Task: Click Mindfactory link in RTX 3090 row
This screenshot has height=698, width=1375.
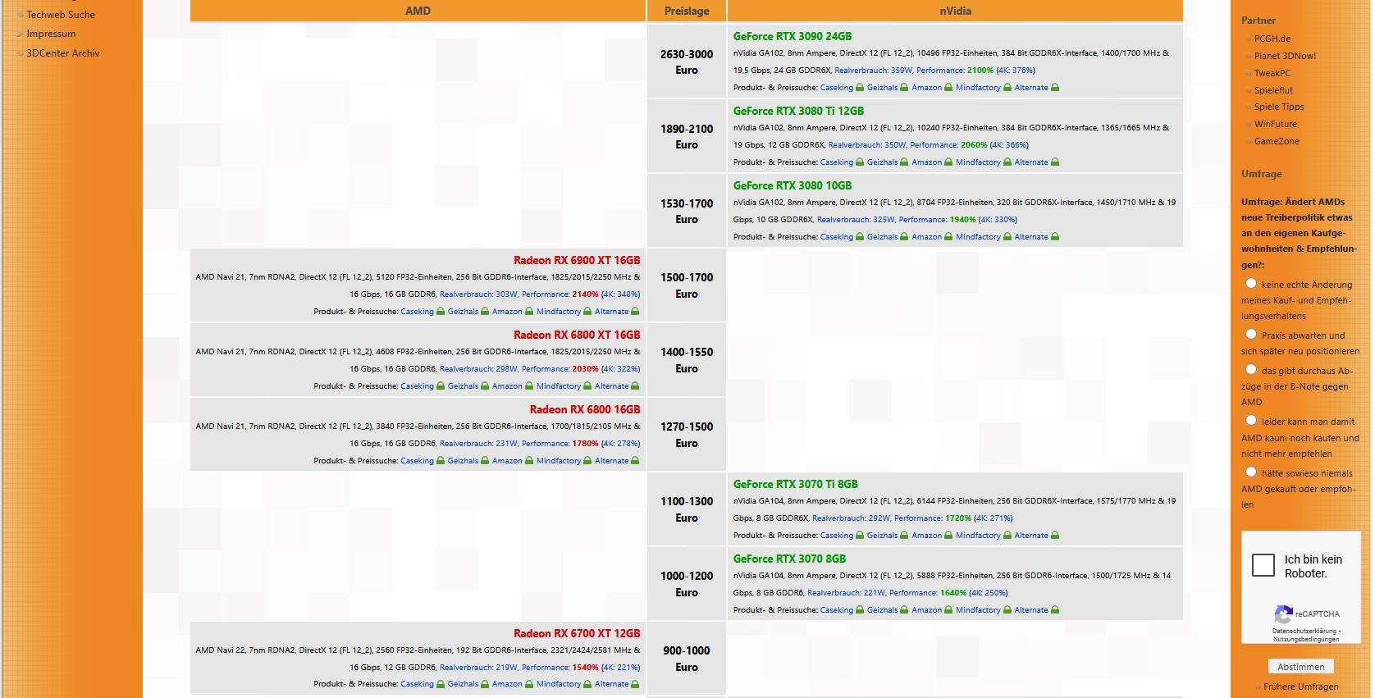Action: (x=978, y=88)
